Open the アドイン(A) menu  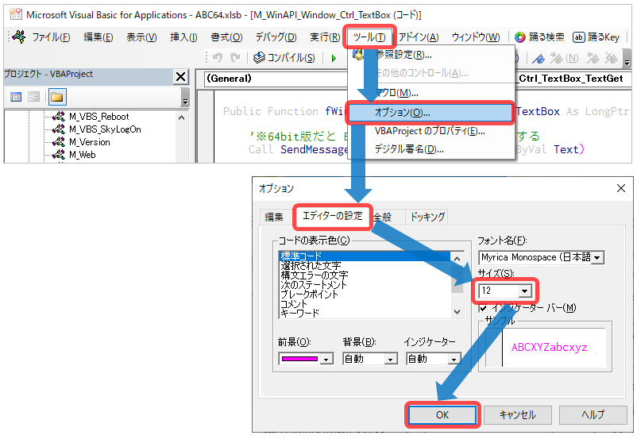click(x=419, y=37)
